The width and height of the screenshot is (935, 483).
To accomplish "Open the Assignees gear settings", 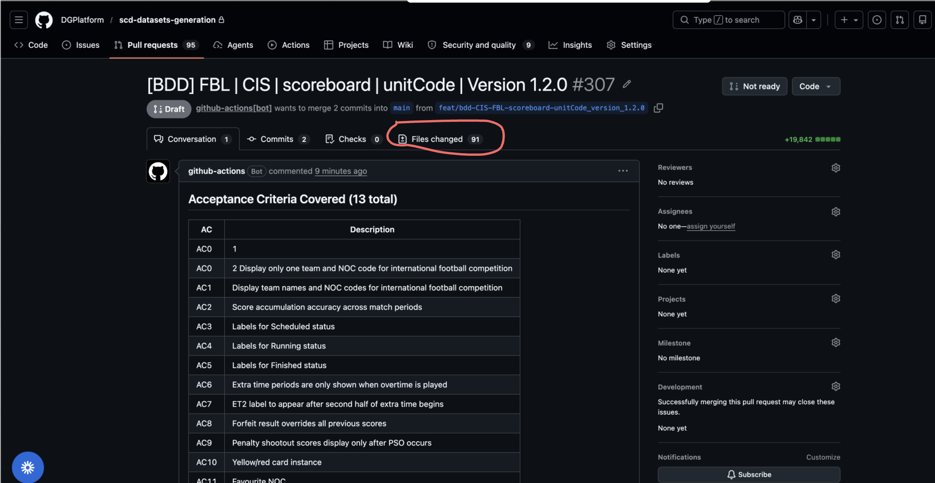I will pyautogui.click(x=836, y=211).
